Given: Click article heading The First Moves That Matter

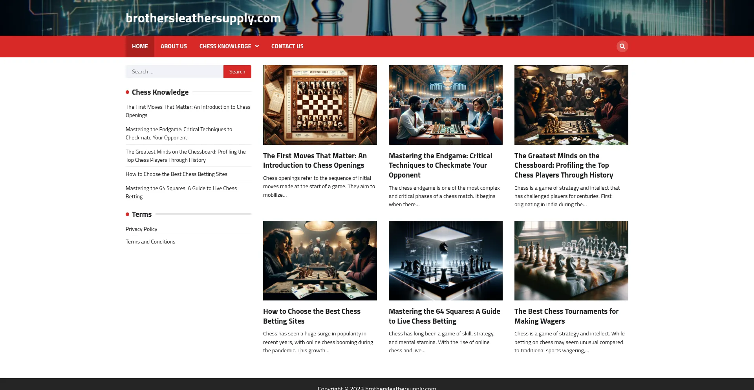Looking at the screenshot, I should tap(315, 161).
